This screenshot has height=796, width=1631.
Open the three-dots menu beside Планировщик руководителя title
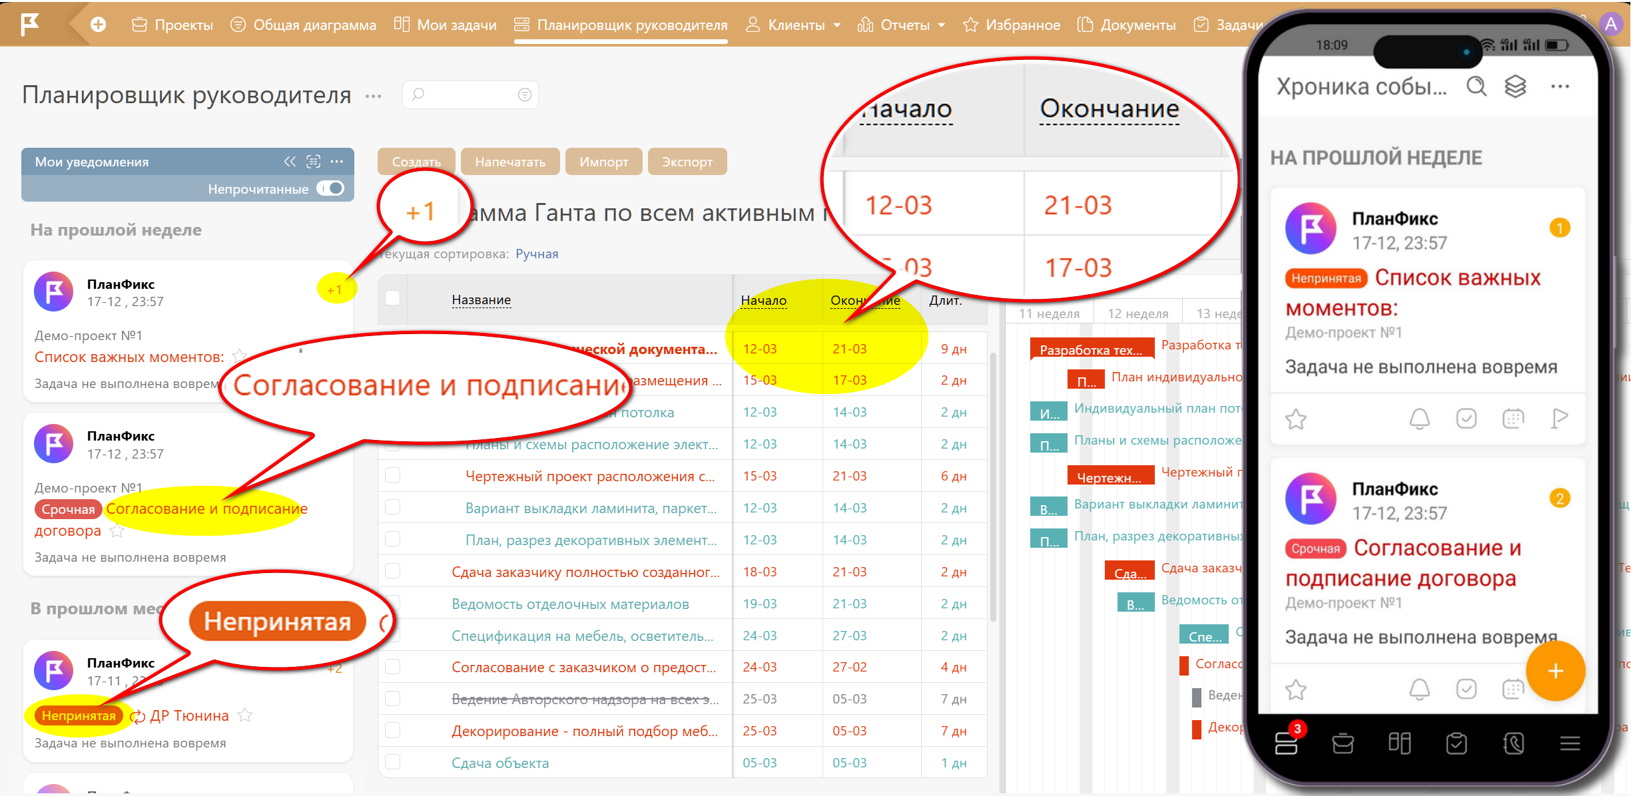373,97
